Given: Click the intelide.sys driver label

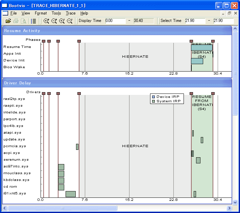Looking at the screenshot, I should tap(15, 112).
